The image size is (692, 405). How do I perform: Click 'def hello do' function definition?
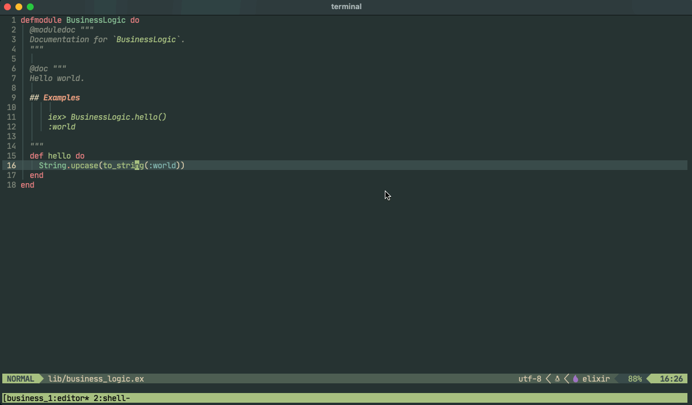pos(57,156)
